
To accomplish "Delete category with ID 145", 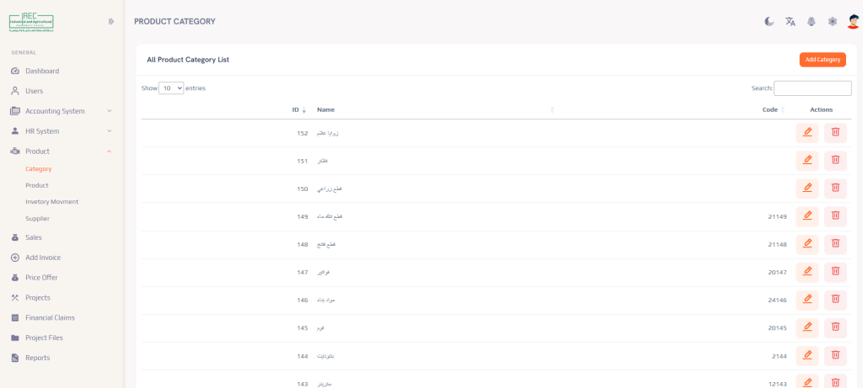I will (835, 327).
